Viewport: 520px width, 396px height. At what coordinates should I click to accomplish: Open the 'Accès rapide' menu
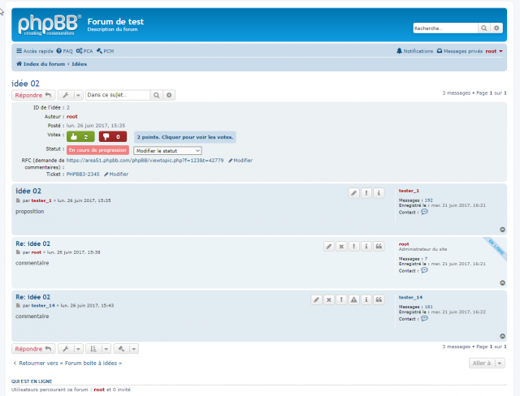tap(33, 51)
